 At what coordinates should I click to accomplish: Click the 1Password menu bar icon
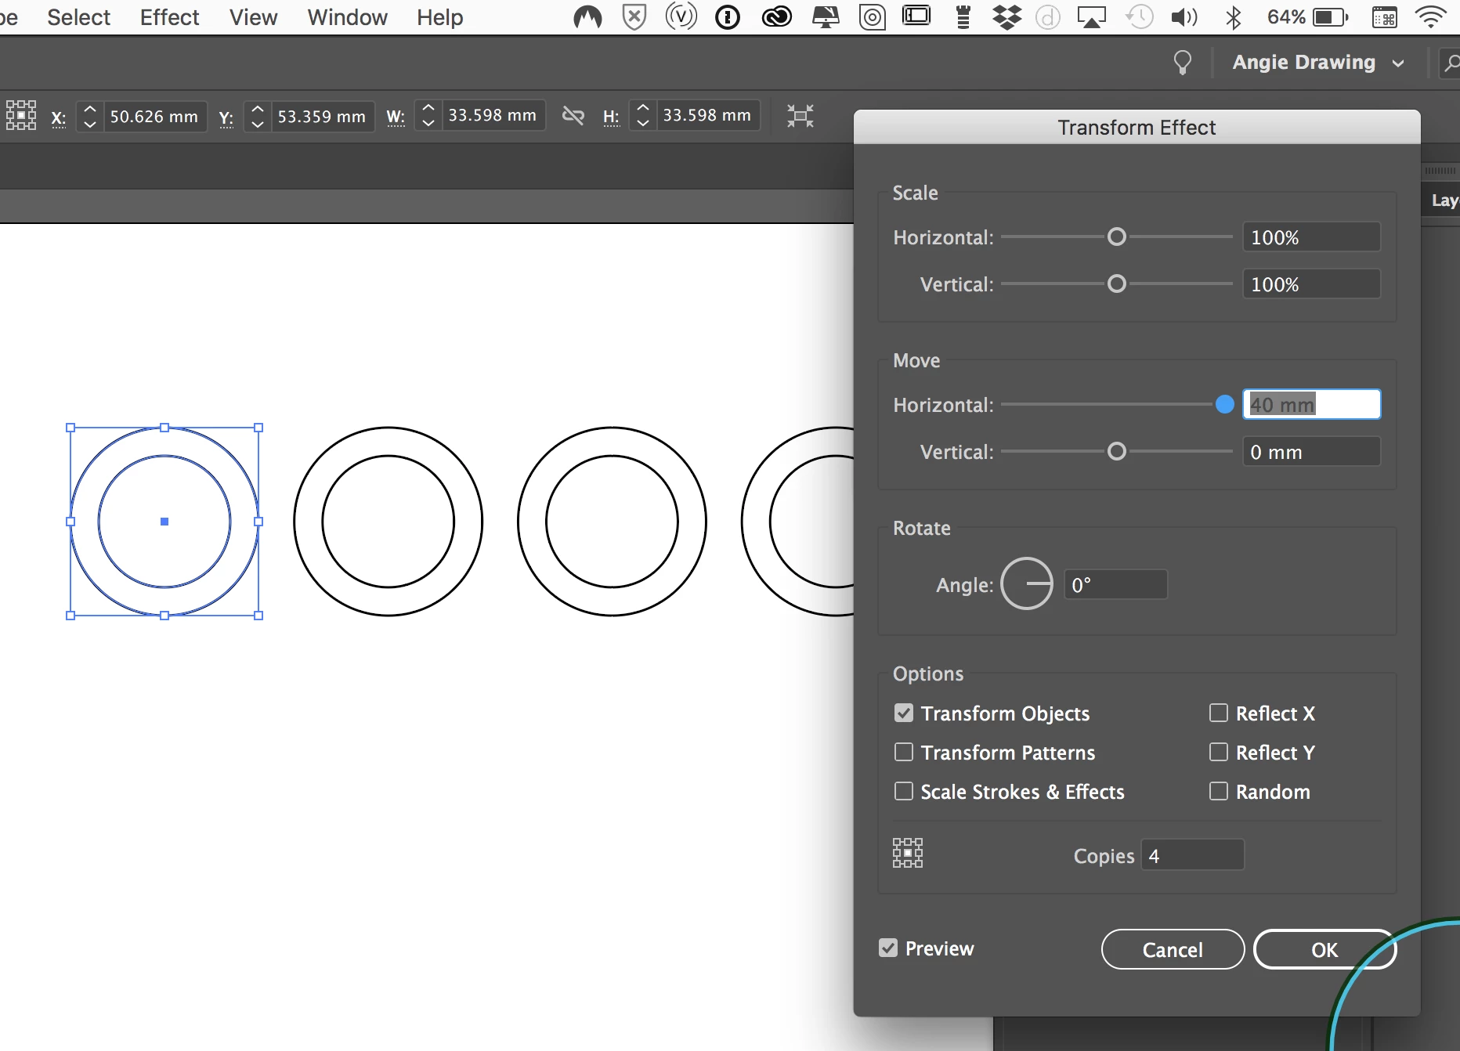[x=728, y=16]
